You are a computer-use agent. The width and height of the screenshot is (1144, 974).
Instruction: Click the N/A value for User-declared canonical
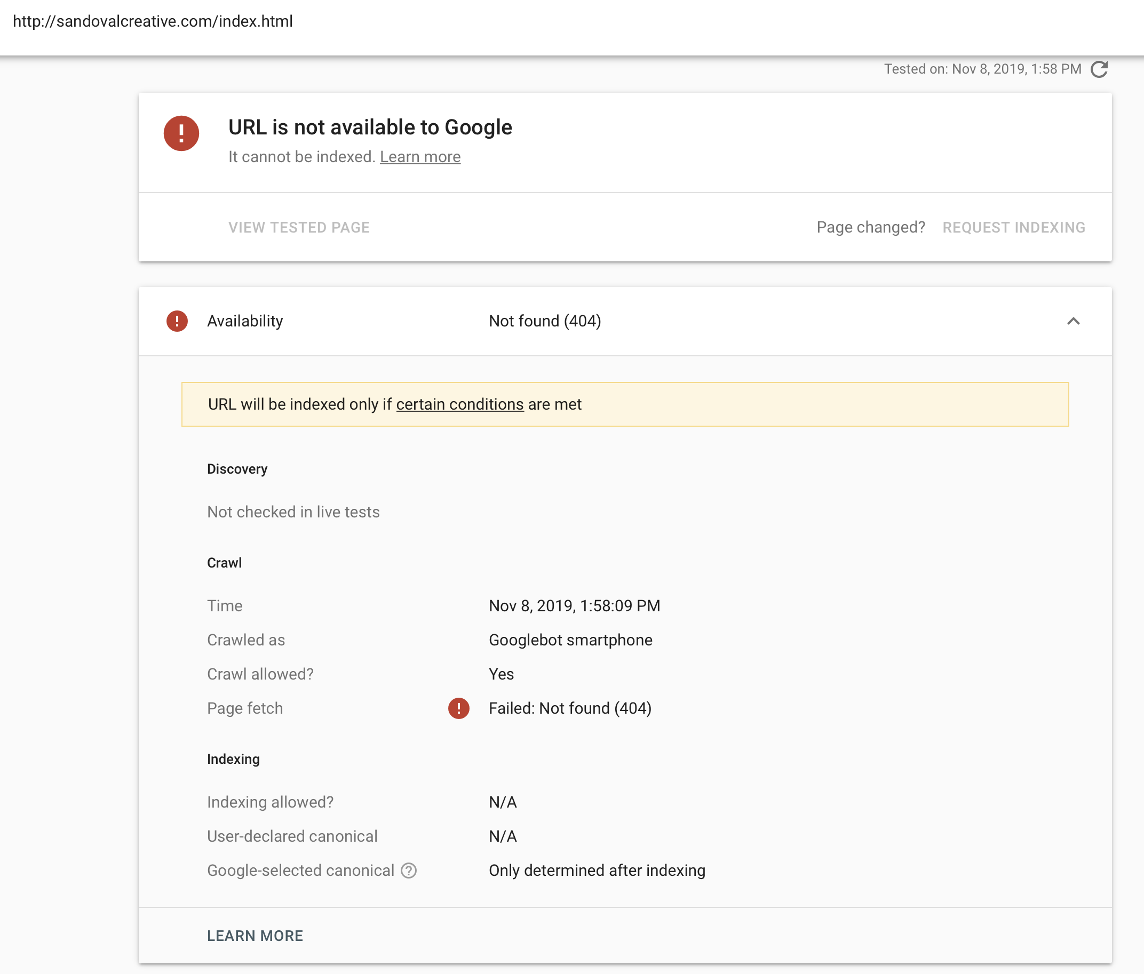coord(503,836)
